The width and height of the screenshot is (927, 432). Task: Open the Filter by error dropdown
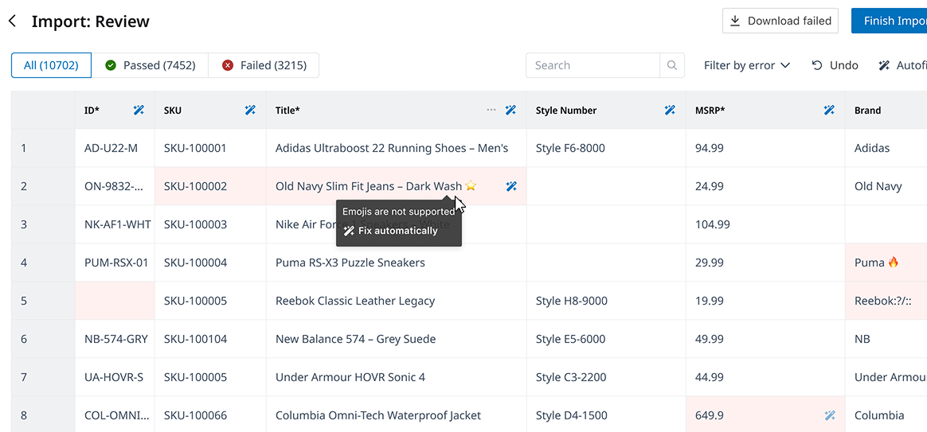pos(747,65)
